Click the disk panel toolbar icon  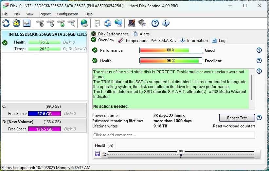(27, 23)
